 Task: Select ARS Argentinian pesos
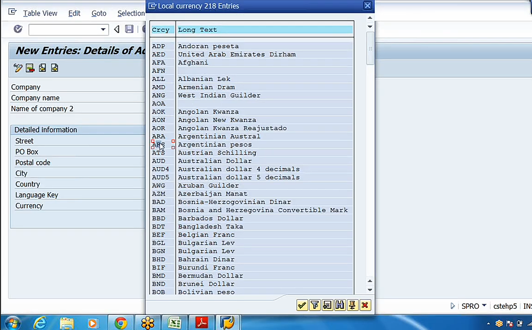pos(252,145)
